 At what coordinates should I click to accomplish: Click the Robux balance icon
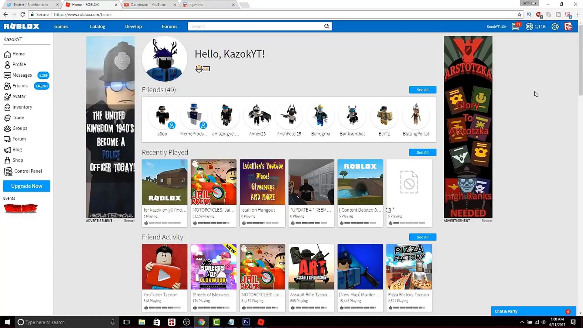coord(529,27)
